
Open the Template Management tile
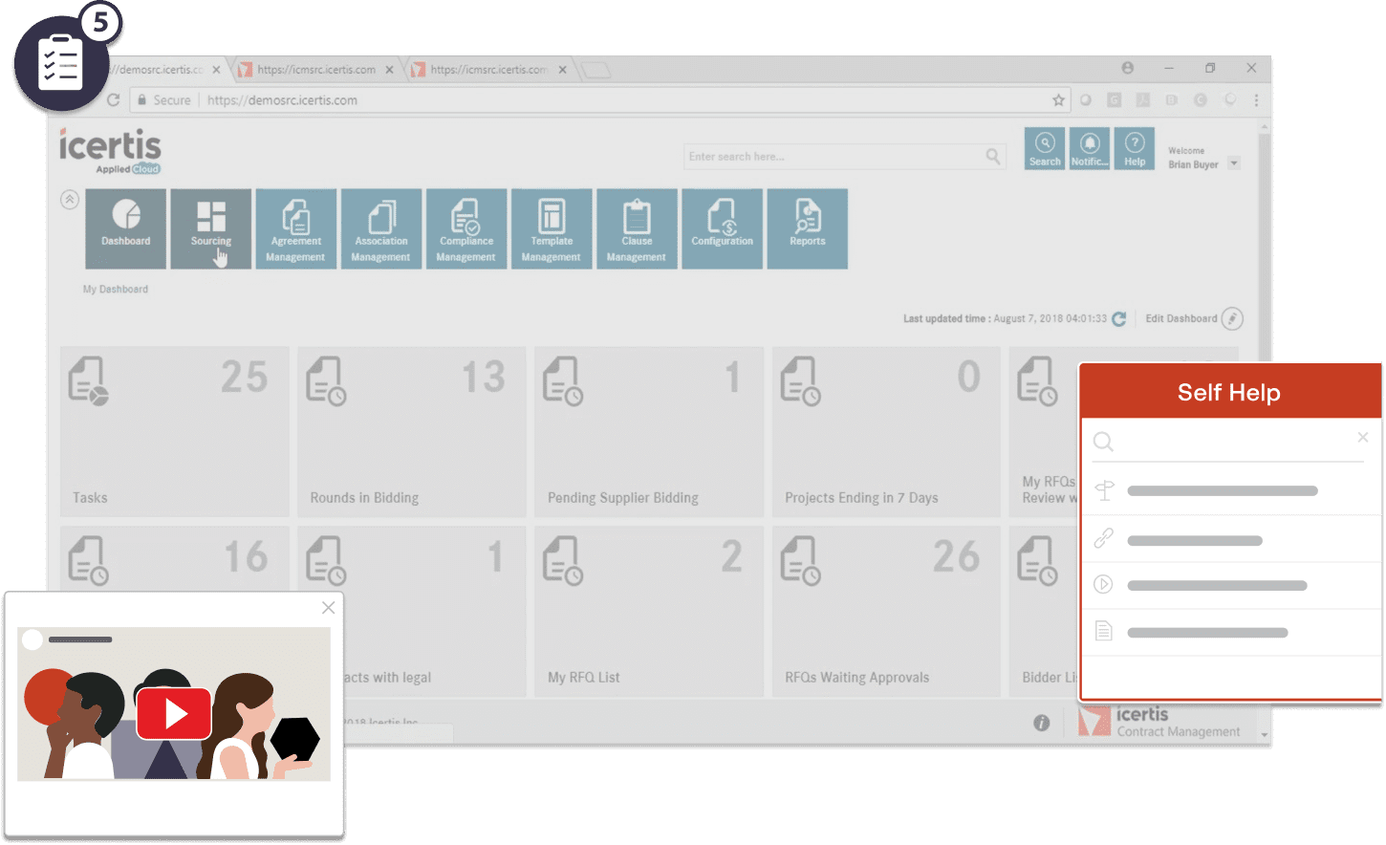coord(552,228)
